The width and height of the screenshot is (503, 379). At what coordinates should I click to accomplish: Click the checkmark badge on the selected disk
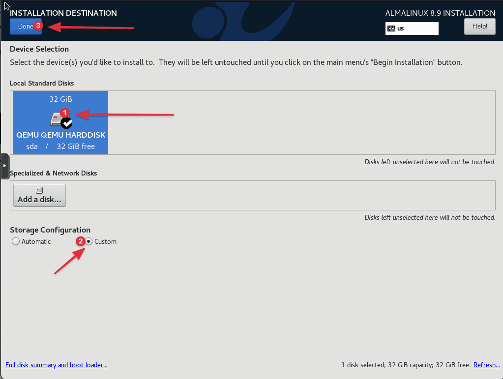pos(67,123)
